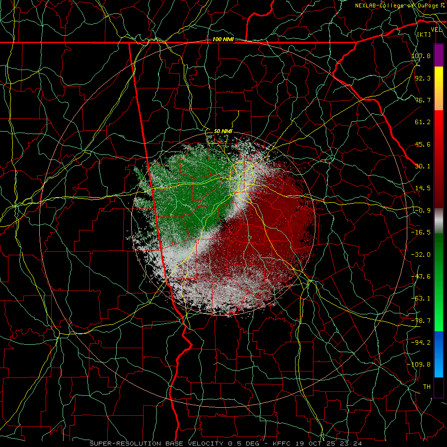Select the 30.1 scale value
The width and height of the screenshot is (447, 447).
(x=423, y=166)
